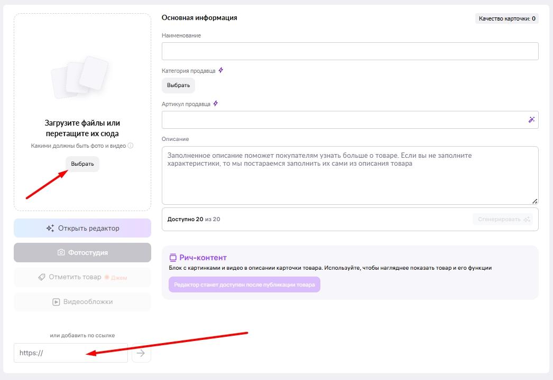Grab the description textarea resize handle
This screenshot has height=380, width=553.
(x=534, y=201)
